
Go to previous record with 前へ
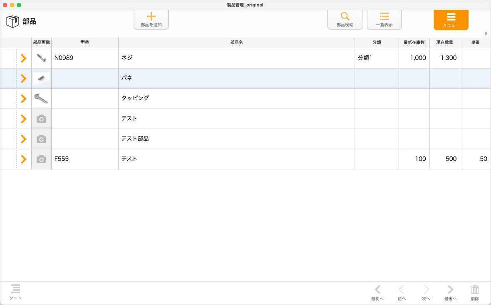pos(401,293)
